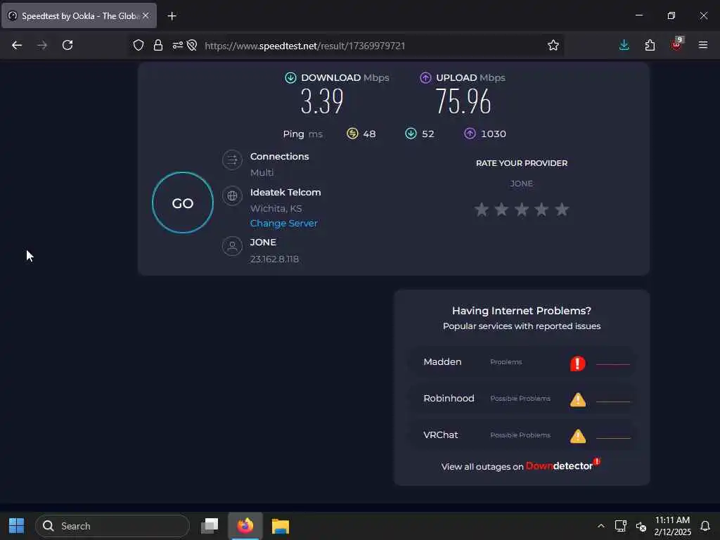Open the site permissions icon in address bar
720x540 pixels.
(x=177, y=45)
